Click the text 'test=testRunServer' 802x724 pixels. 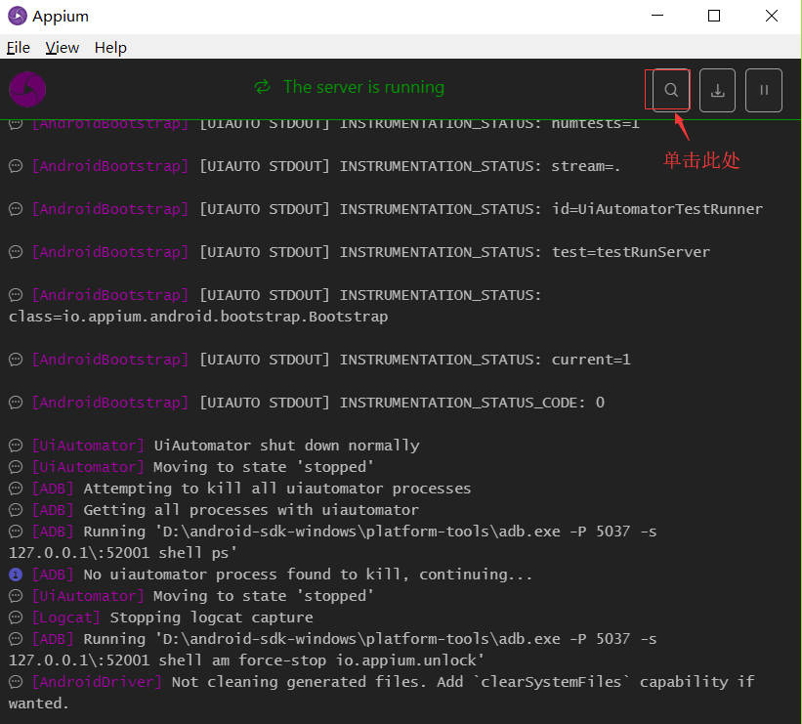(631, 252)
